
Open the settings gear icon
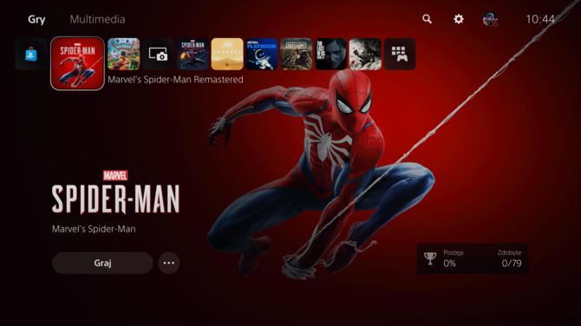[459, 19]
